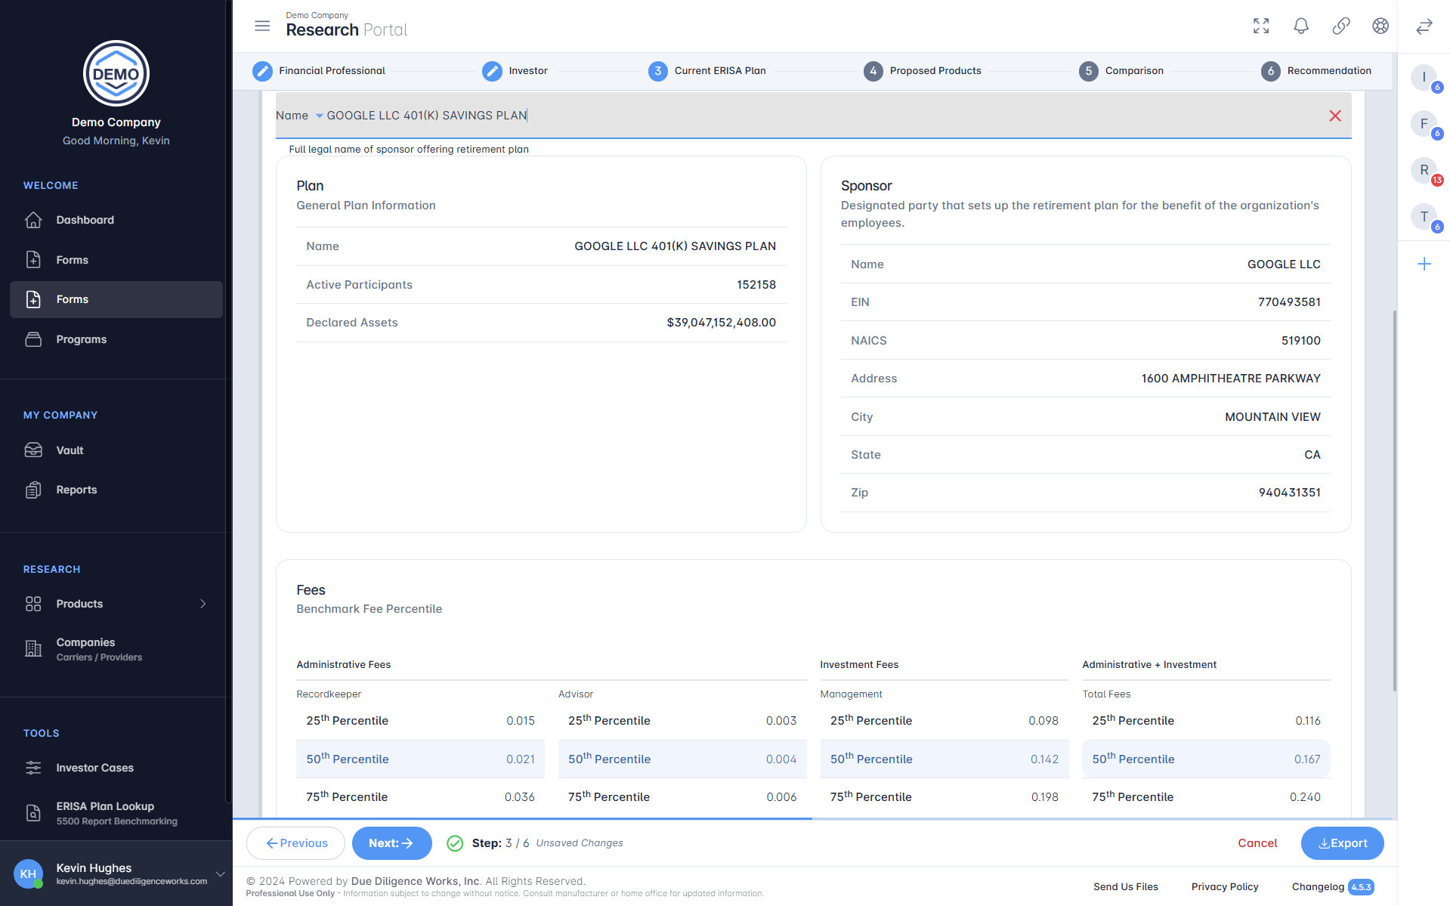The width and height of the screenshot is (1450, 906).
Task: Click the Cancel button
Action: pos(1257,843)
